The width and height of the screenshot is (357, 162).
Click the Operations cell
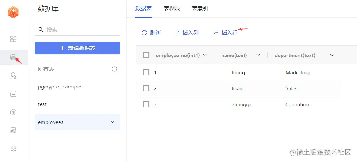298,104
